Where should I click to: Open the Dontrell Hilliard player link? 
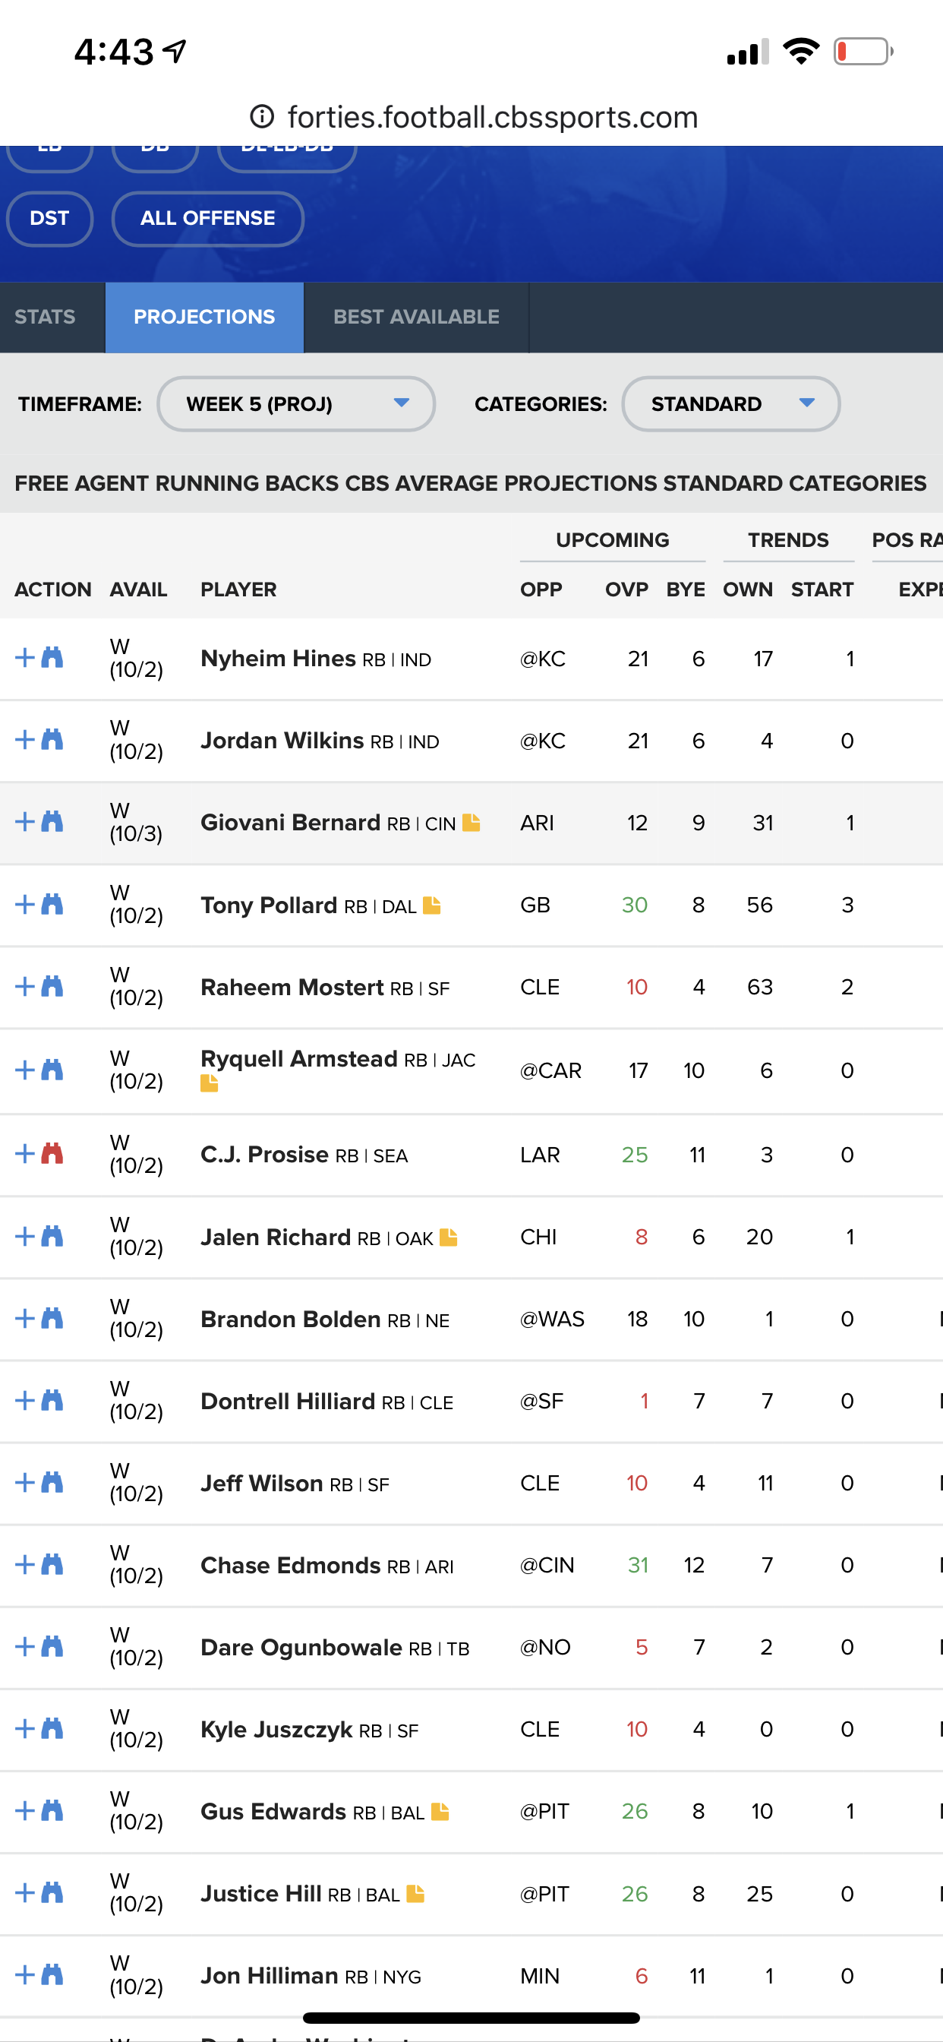(288, 1401)
